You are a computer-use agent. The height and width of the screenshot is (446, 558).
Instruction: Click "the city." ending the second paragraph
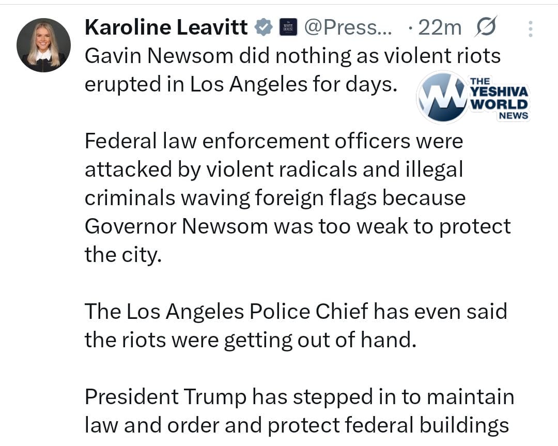(123, 255)
